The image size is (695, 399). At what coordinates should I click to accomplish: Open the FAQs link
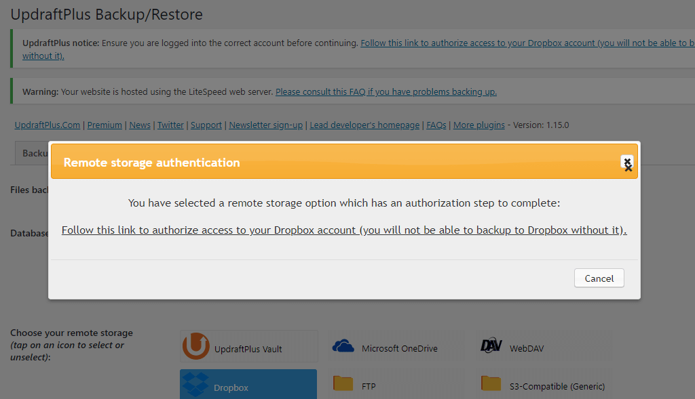tap(436, 125)
